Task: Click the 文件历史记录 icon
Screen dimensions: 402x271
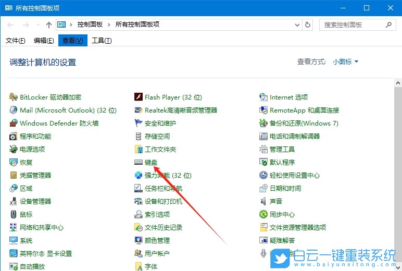Action: (139, 227)
